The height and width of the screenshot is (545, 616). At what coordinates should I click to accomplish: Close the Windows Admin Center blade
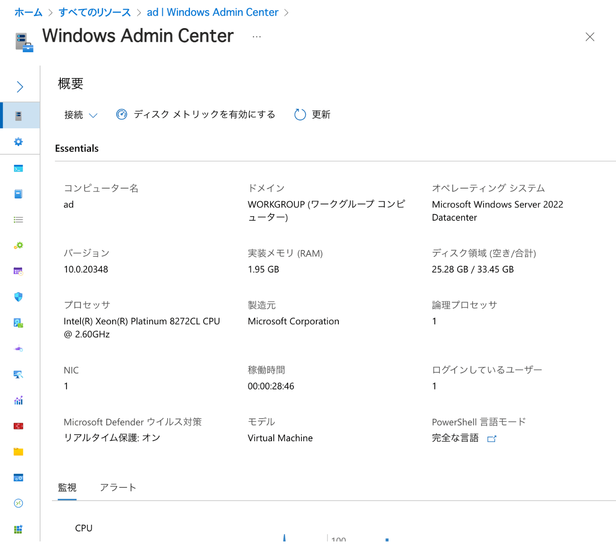coord(590,37)
